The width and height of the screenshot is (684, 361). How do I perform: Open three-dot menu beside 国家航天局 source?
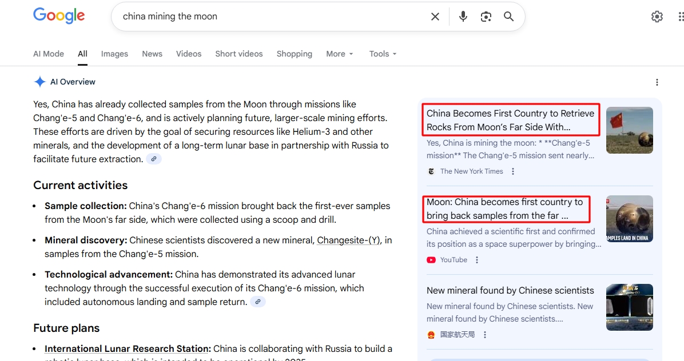484,335
